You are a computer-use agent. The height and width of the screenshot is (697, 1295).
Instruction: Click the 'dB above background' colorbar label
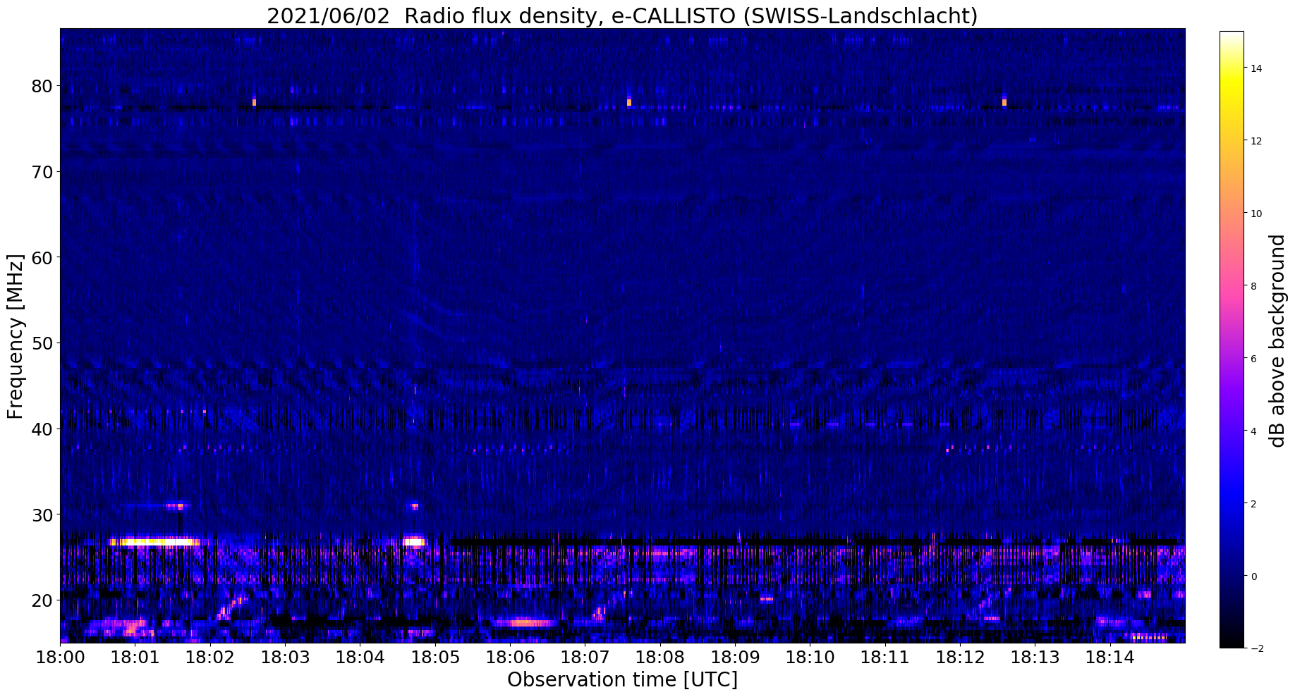[1277, 340]
